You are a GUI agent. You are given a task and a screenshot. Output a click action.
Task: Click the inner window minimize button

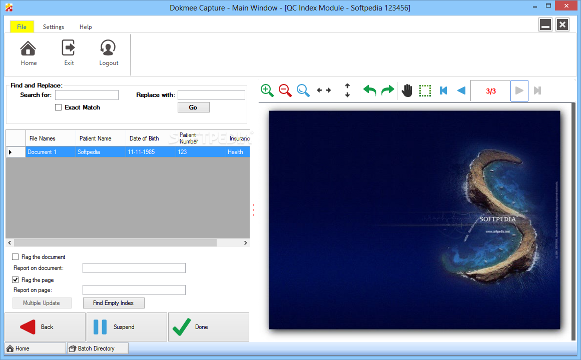[545, 25]
